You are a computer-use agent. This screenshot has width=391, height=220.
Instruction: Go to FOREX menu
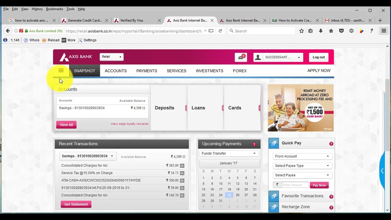pos(240,71)
